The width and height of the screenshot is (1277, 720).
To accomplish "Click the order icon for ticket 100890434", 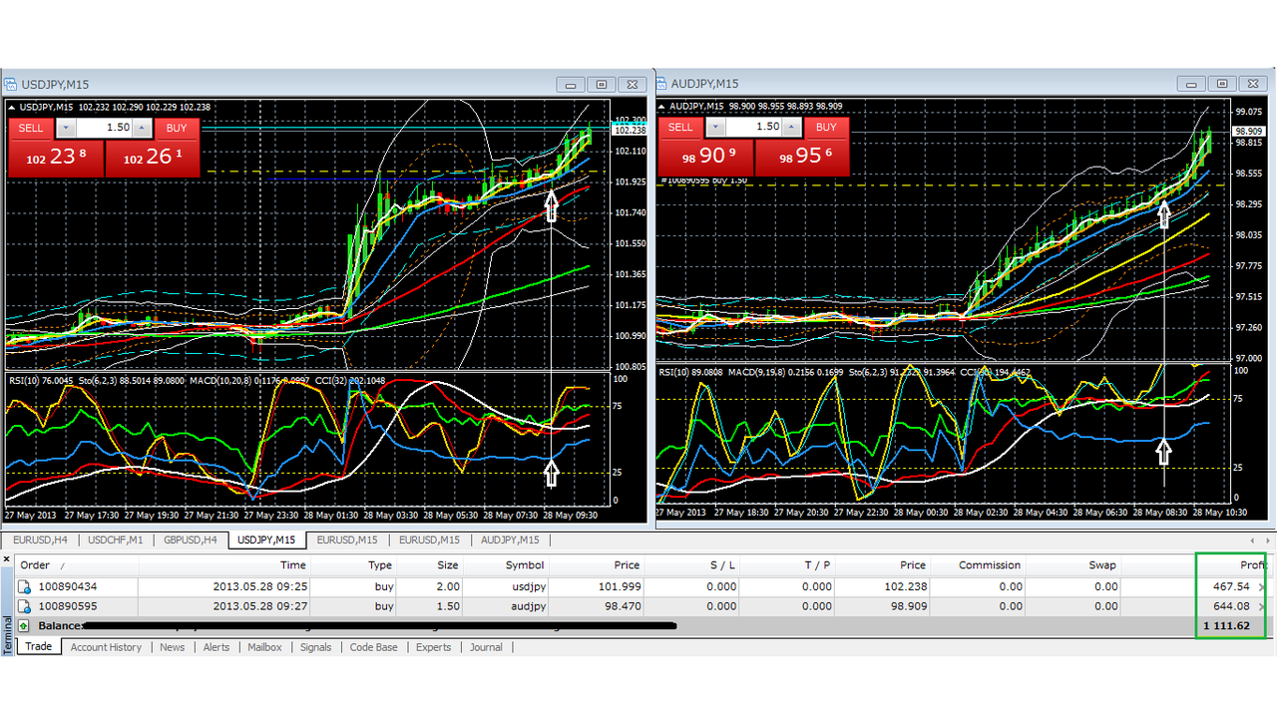I will (24, 586).
